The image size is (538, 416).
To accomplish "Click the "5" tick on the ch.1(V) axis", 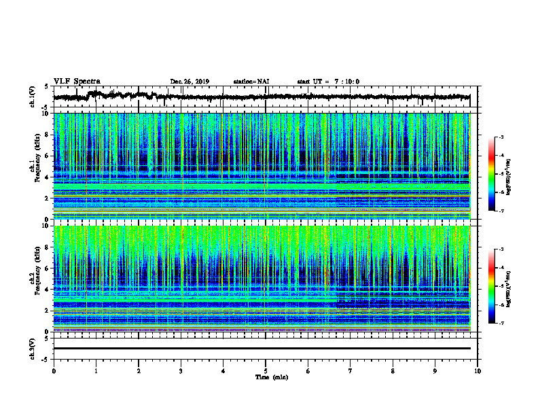I will [47, 87].
